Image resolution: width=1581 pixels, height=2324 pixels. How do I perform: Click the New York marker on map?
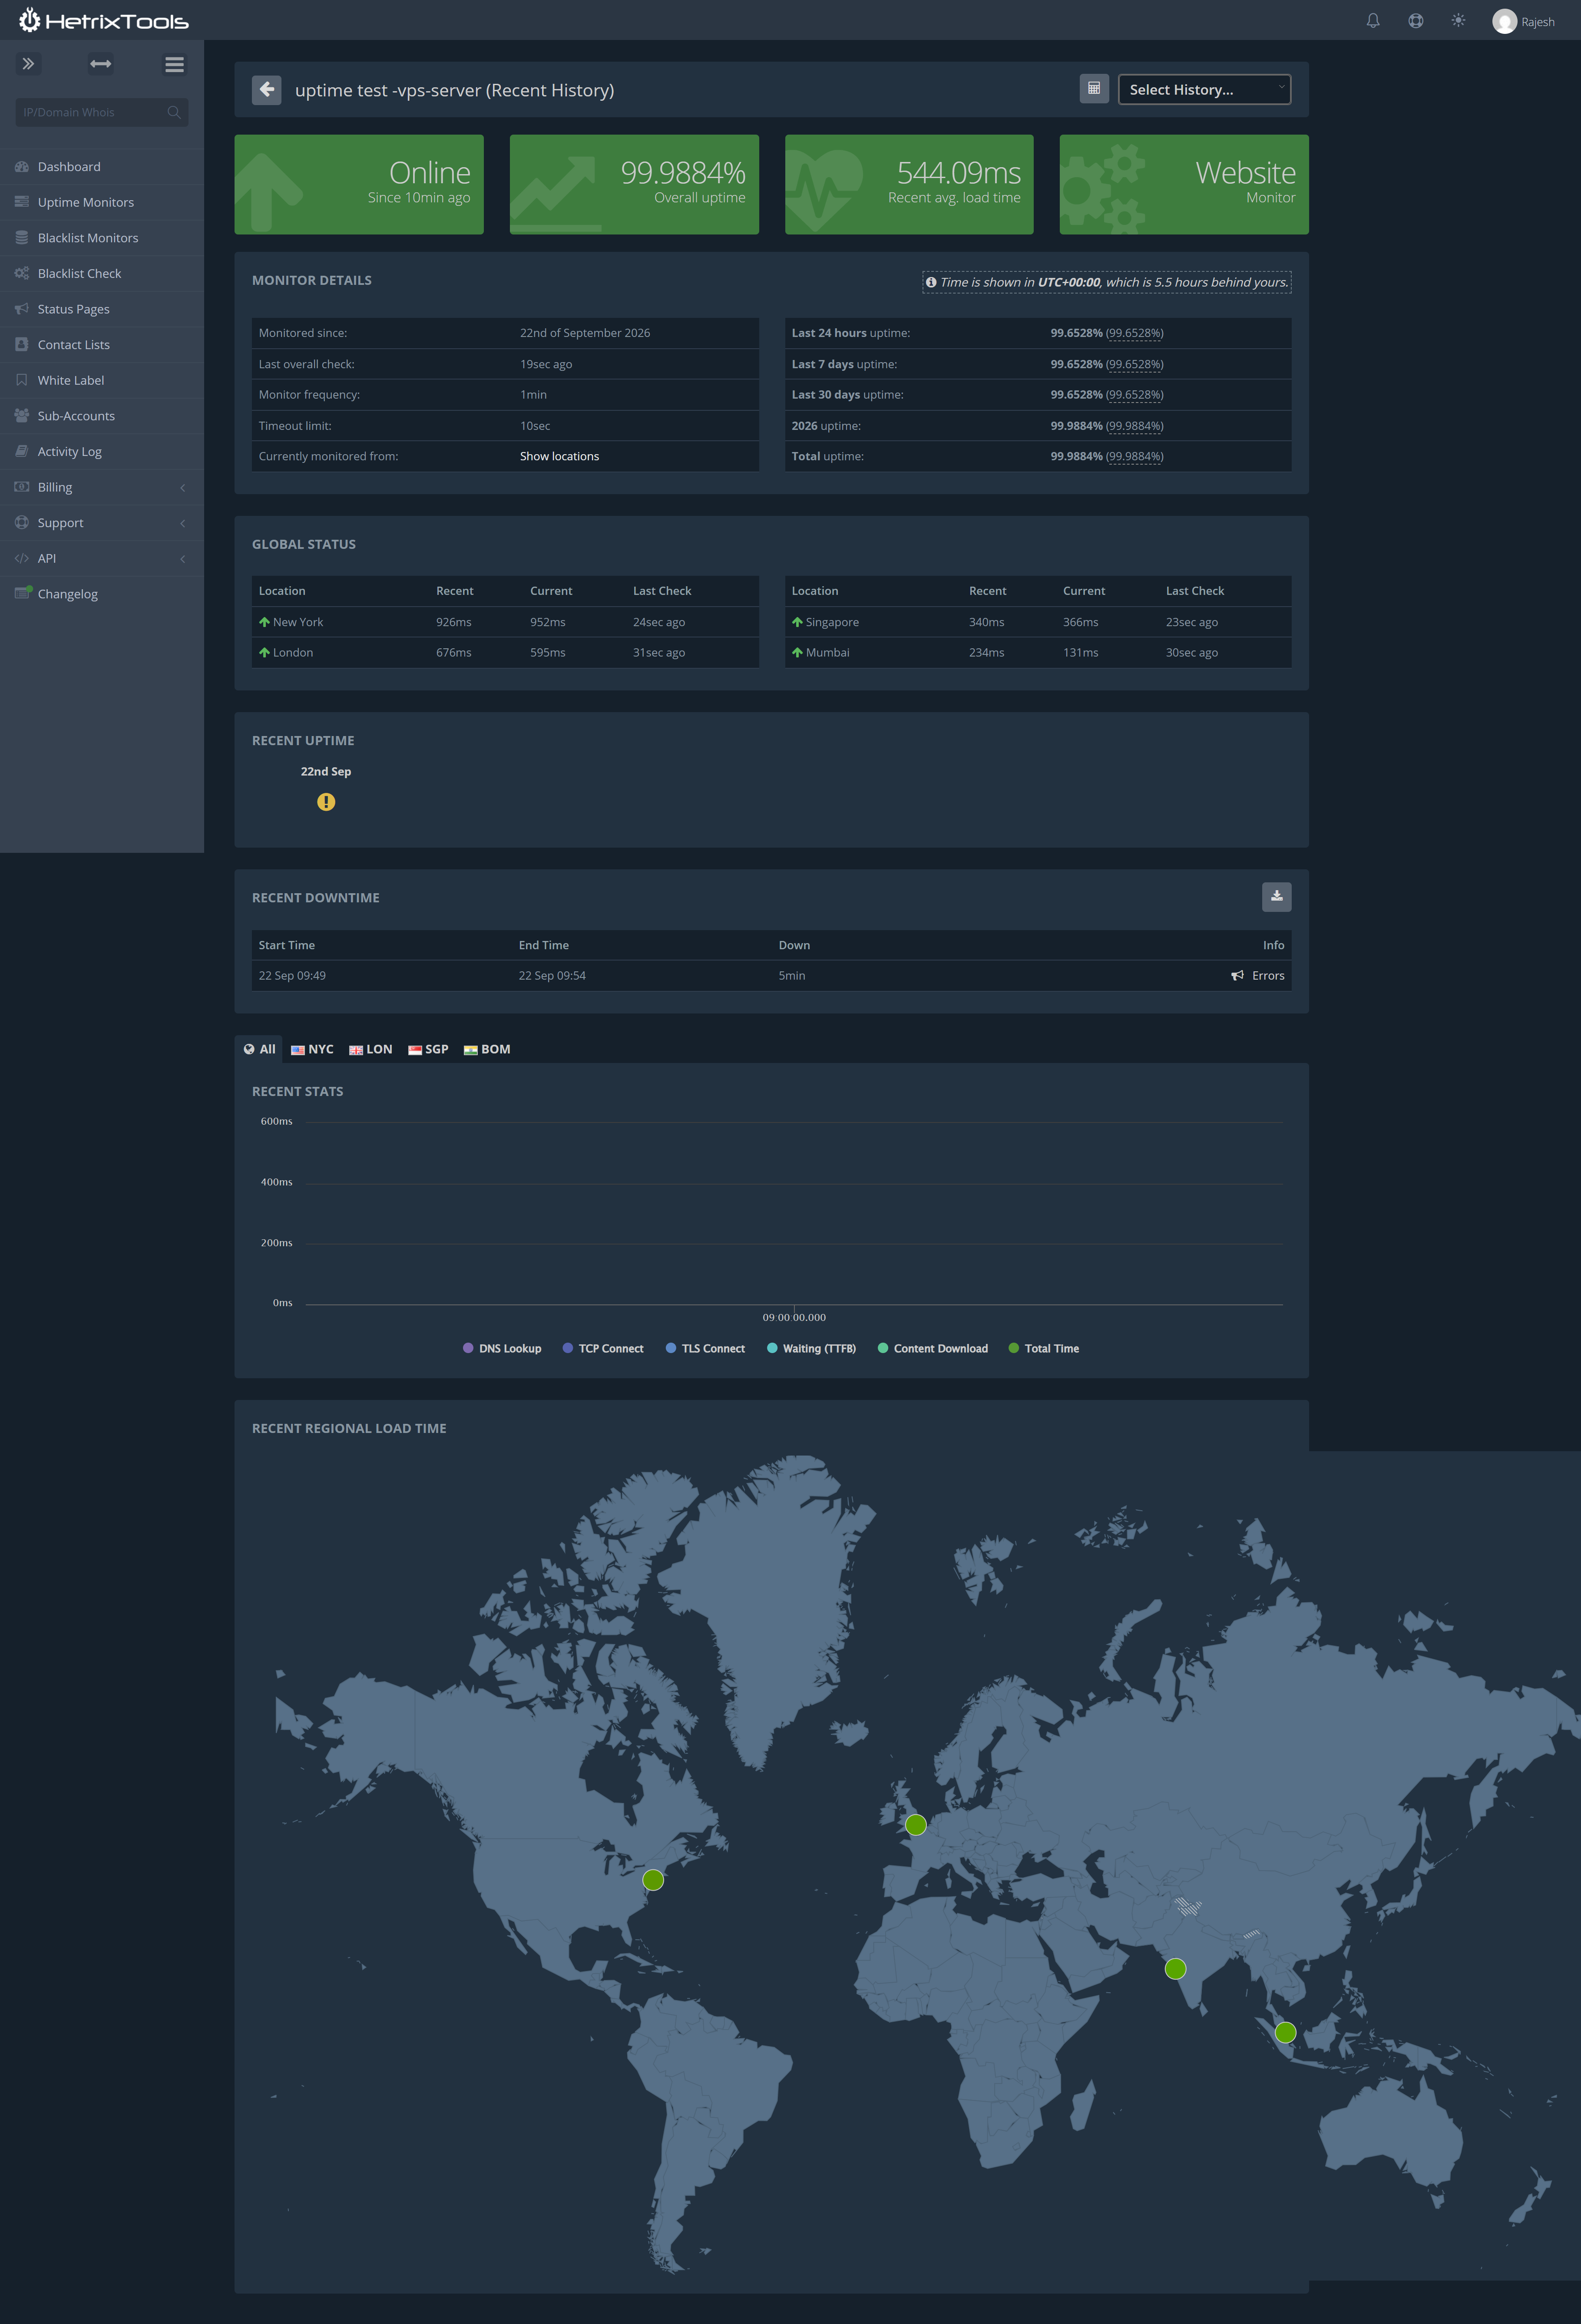653,1880
